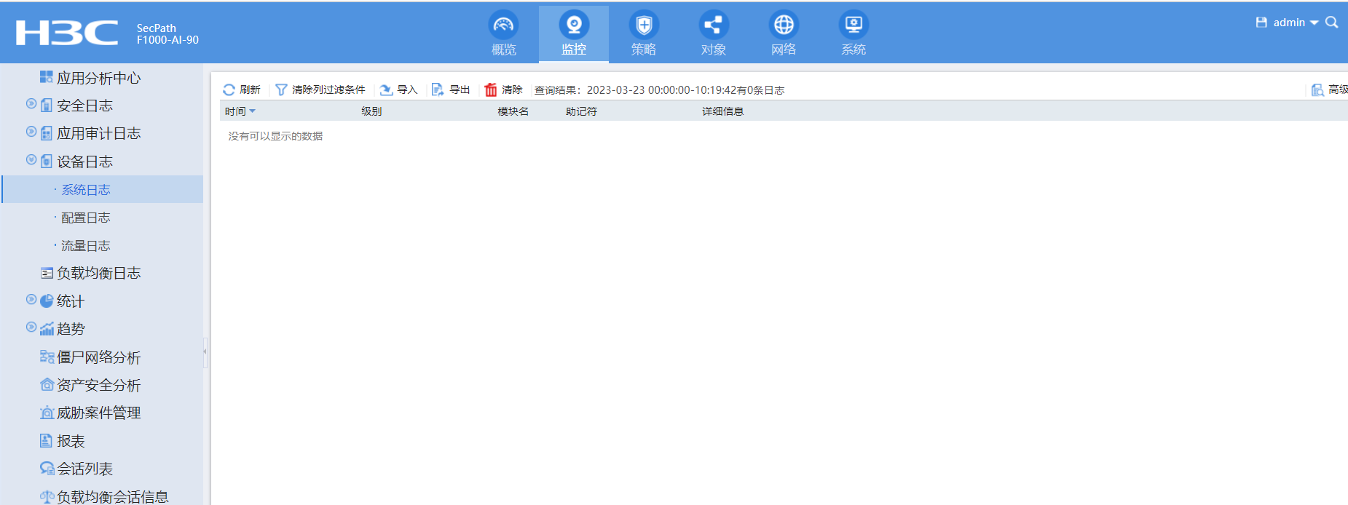Click the 会话列表 icon
This screenshot has width=1348, height=505.
pos(47,468)
